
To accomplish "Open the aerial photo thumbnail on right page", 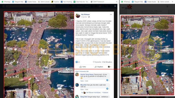I will pos(147,55).
